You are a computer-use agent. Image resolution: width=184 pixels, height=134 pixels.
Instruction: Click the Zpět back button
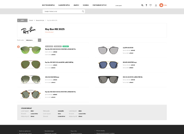tap(22, 21)
